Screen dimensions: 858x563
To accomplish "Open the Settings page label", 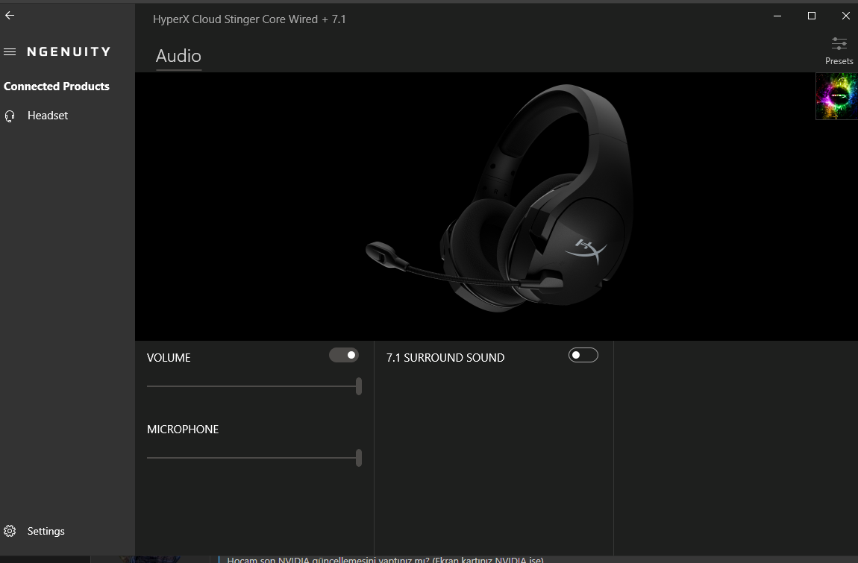I will (x=46, y=531).
